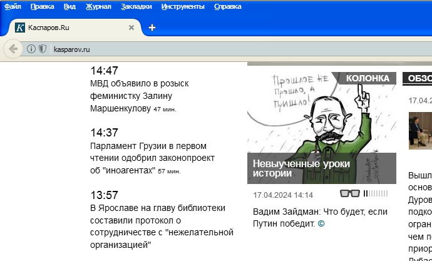
Task: Open the ОБЗО section header
Action: (418, 79)
